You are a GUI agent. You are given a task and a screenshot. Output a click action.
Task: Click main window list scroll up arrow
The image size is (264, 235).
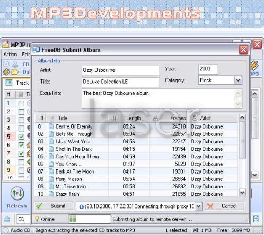coord(254,94)
